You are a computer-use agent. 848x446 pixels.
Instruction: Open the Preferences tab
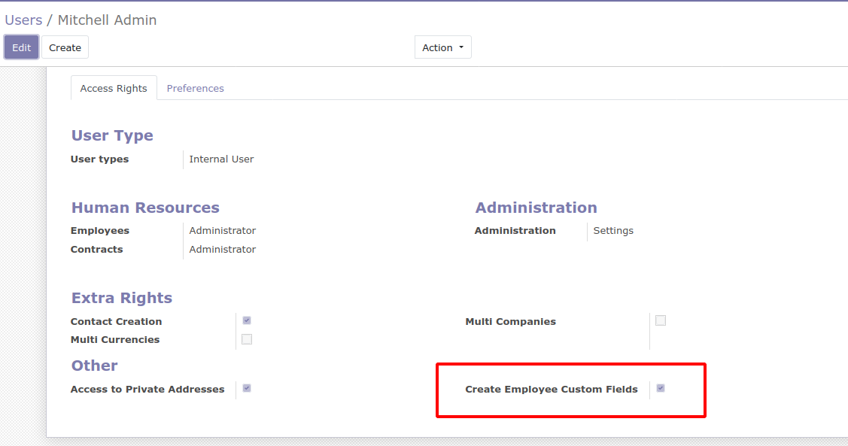[195, 88]
